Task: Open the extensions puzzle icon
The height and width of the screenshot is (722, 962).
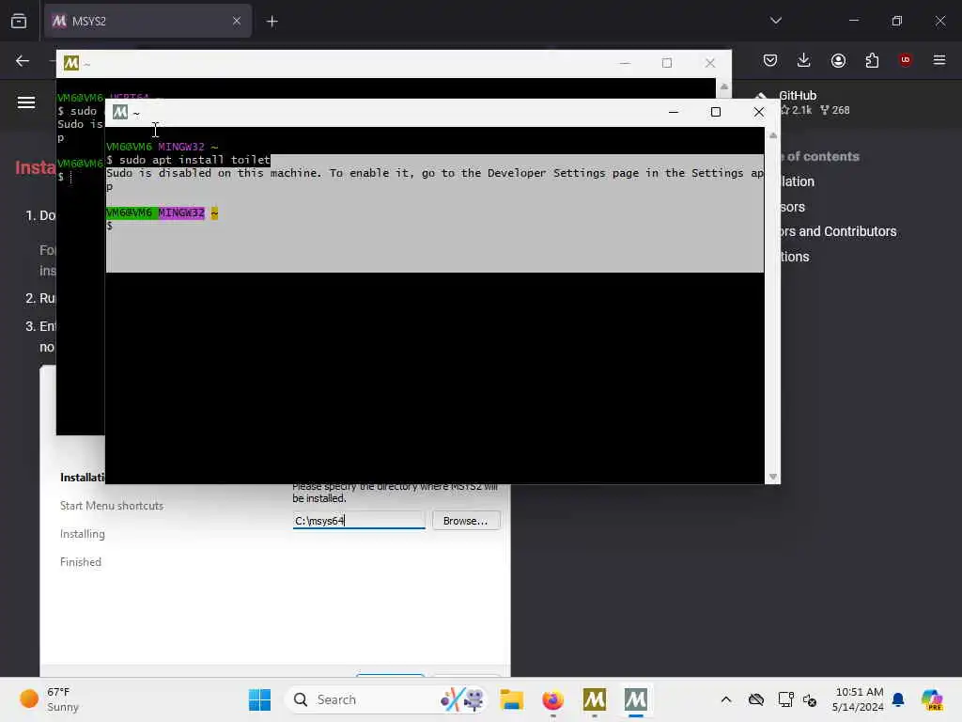Action: point(872,60)
